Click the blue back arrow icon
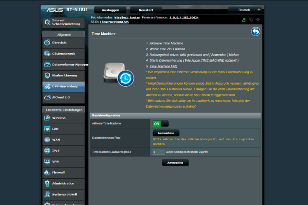 point(256,31)
